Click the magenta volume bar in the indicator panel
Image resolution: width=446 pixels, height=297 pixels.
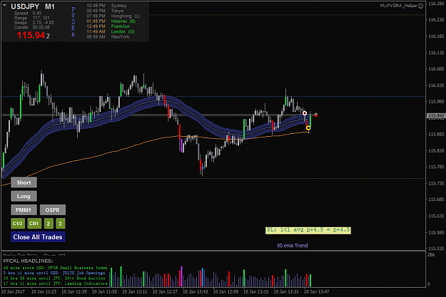click(x=181, y=276)
